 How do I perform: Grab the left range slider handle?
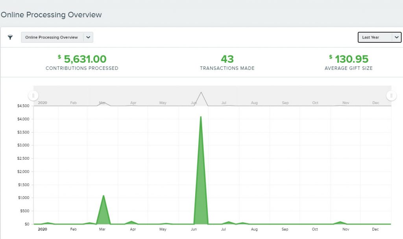point(33,95)
